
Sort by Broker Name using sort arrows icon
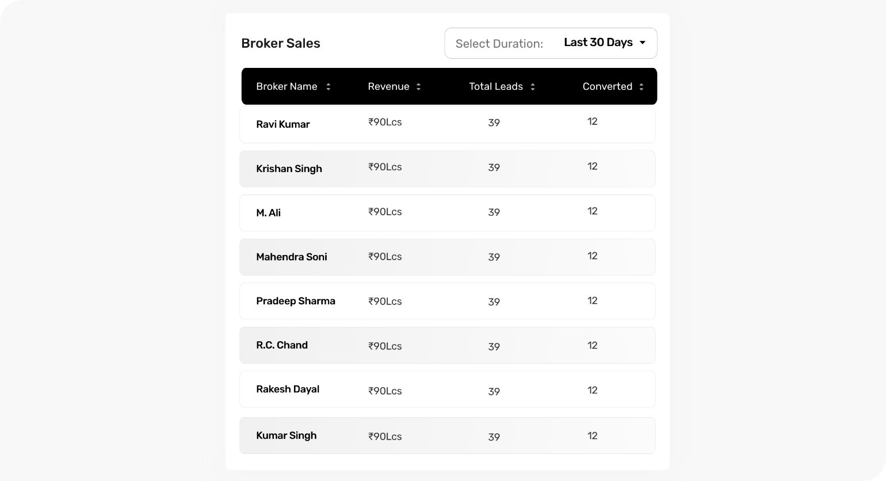point(329,87)
